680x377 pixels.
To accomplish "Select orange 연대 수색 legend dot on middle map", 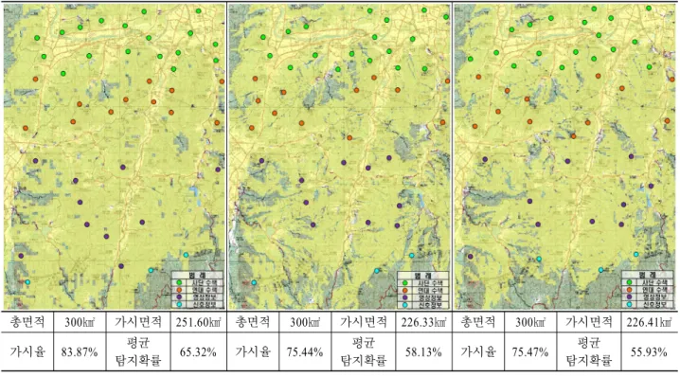I will 405,290.
